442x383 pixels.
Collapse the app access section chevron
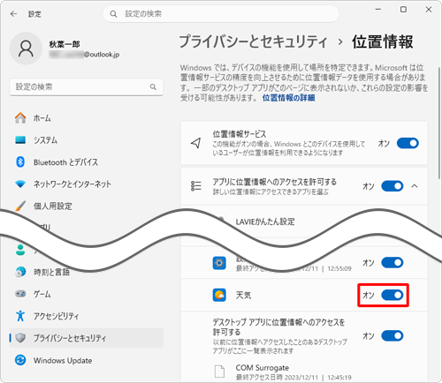tap(415, 186)
